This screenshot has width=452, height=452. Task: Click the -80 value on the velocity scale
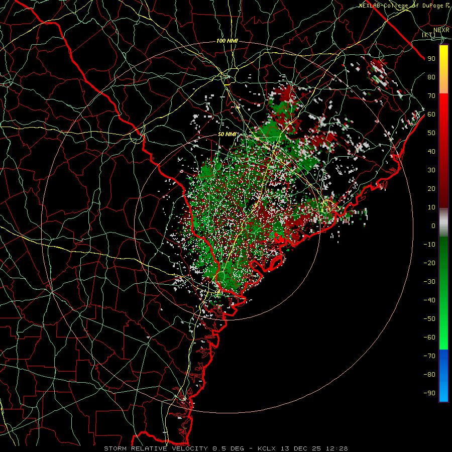429,375
